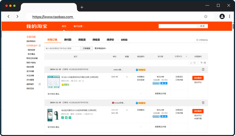Click the 我的淘宝 logo
235x136 pixels.
37,26
